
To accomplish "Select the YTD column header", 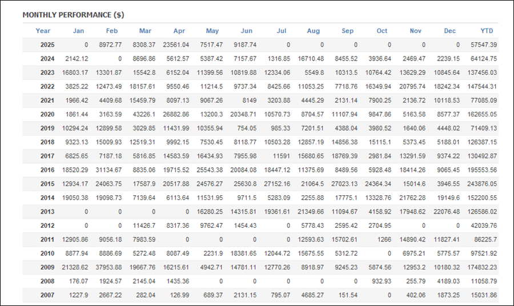I will pos(487,31).
